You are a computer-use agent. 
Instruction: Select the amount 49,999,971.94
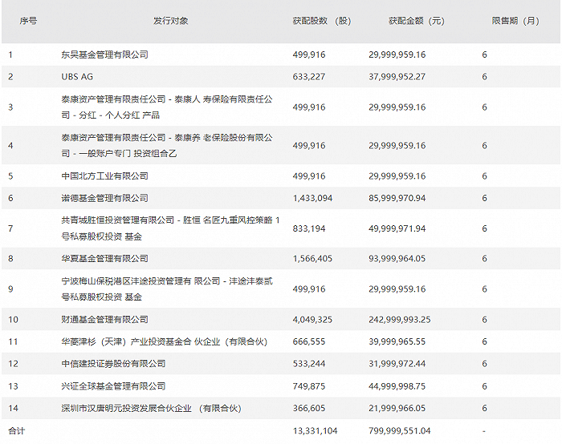point(397,228)
